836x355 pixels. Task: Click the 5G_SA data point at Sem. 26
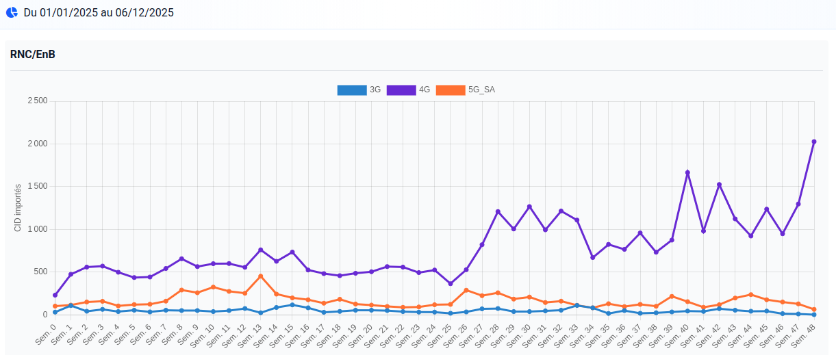pyautogui.click(x=466, y=290)
